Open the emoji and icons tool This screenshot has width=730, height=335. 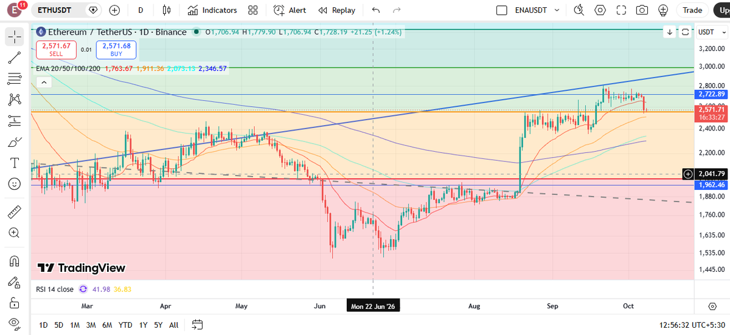tap(15, 183)
